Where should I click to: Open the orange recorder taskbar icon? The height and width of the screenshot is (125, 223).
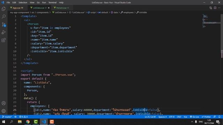tap(52, 122)
